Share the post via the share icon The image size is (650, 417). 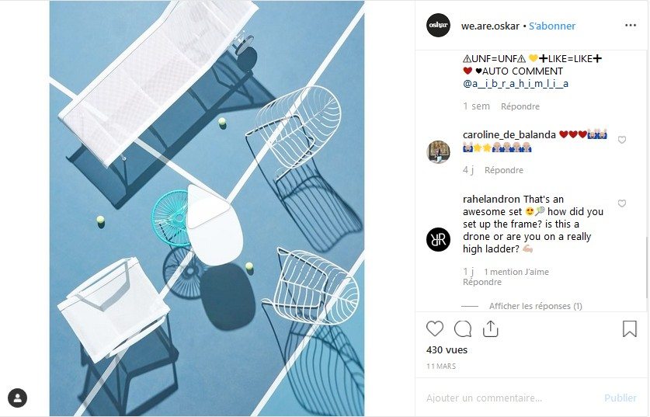tap(490, 328)
